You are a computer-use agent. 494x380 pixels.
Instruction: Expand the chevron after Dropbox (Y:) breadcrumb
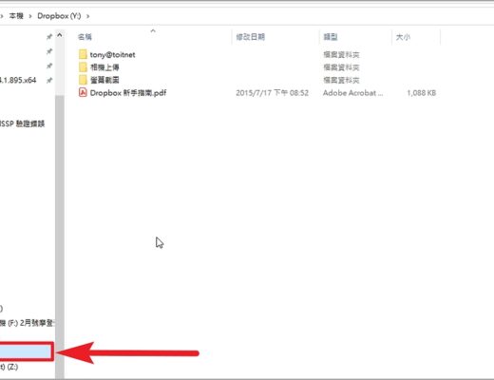click(87, 16)
